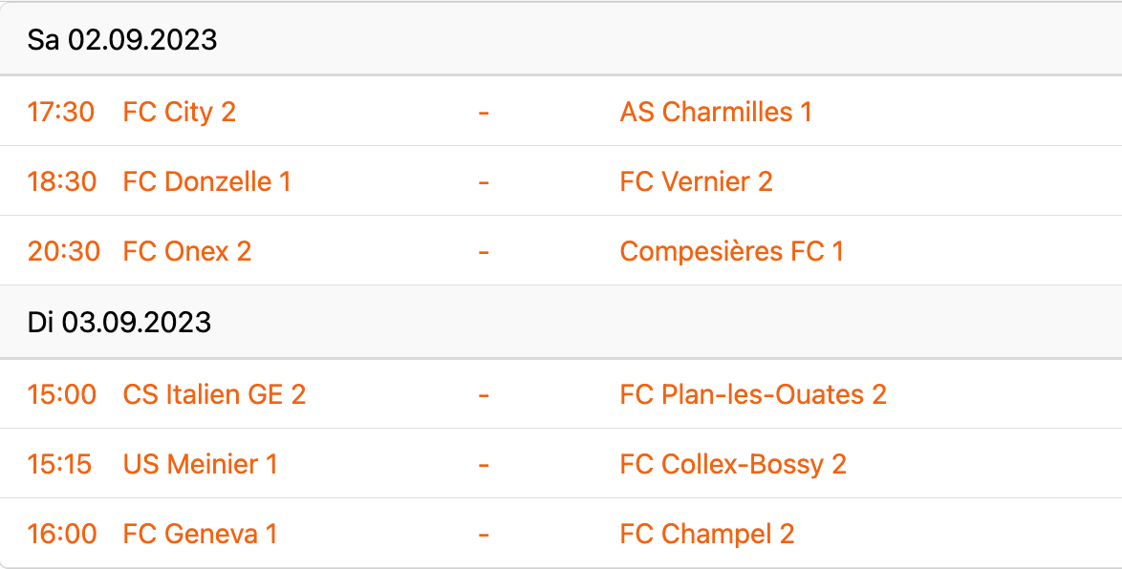This screenshot has width=1122, height=569.
Task: Click the Di 03.09.2023 date header
Action: [x=119, y=323]
